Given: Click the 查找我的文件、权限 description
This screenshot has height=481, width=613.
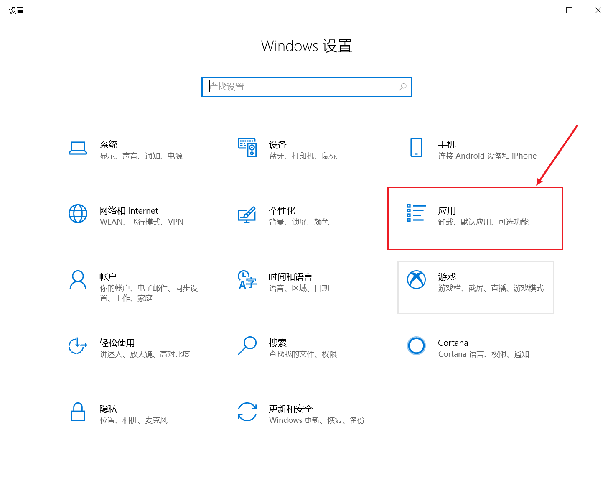Looking at the screenshot, I should click(303, 354).
